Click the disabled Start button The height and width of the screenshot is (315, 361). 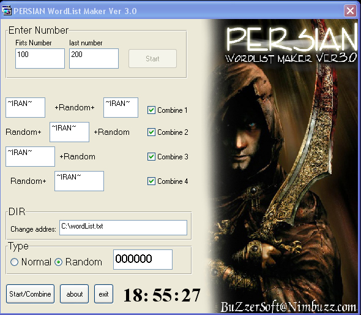[152, 59]
